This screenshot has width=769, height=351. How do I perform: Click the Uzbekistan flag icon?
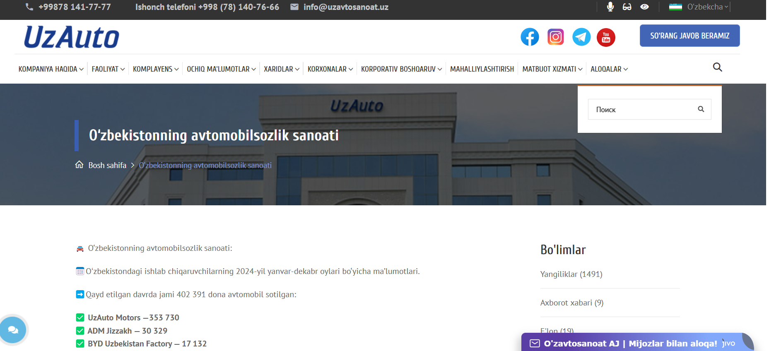(675, 7)
